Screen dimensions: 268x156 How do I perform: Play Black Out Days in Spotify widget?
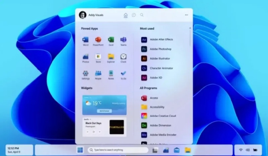[94, 132]
